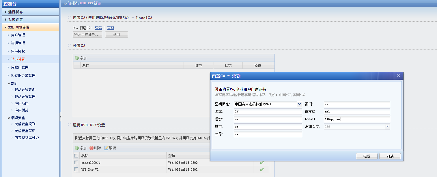Open 策略组管理 in the sidebar
This screenshot has width=437, height=177.
pyautogui.click(x=20, y=67)
